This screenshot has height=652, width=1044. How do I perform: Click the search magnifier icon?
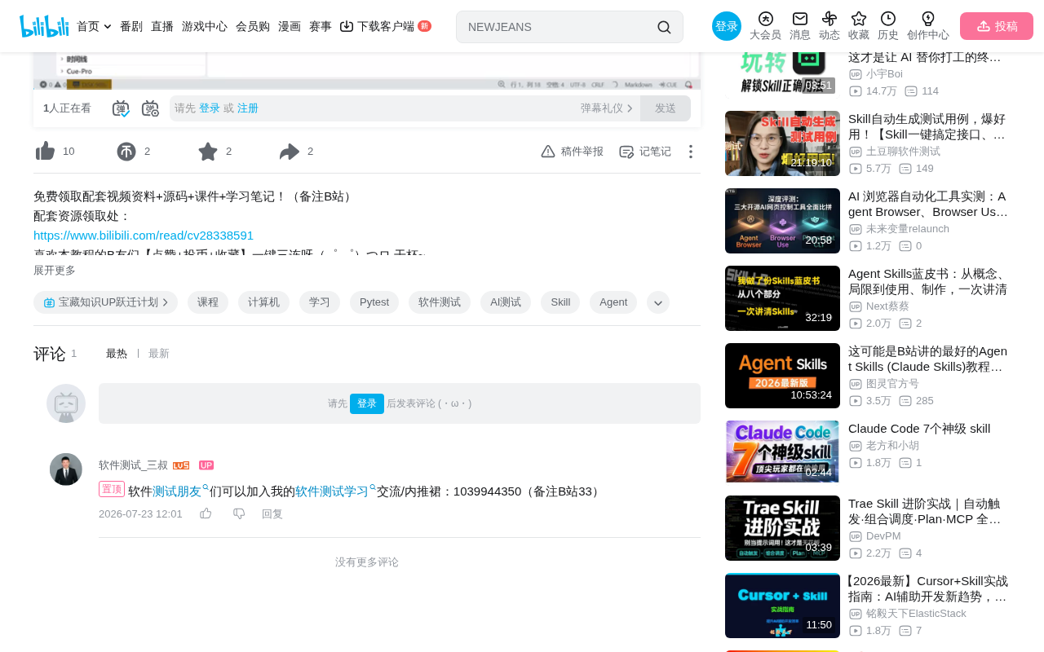[664, 27]
